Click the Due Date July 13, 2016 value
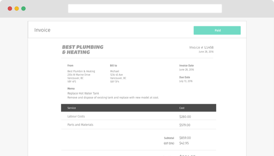Screen dimensions: 274x156 186,81
